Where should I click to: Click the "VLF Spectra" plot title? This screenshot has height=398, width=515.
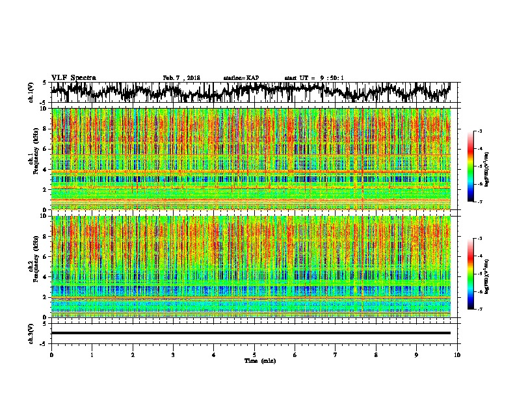(73, 78)
